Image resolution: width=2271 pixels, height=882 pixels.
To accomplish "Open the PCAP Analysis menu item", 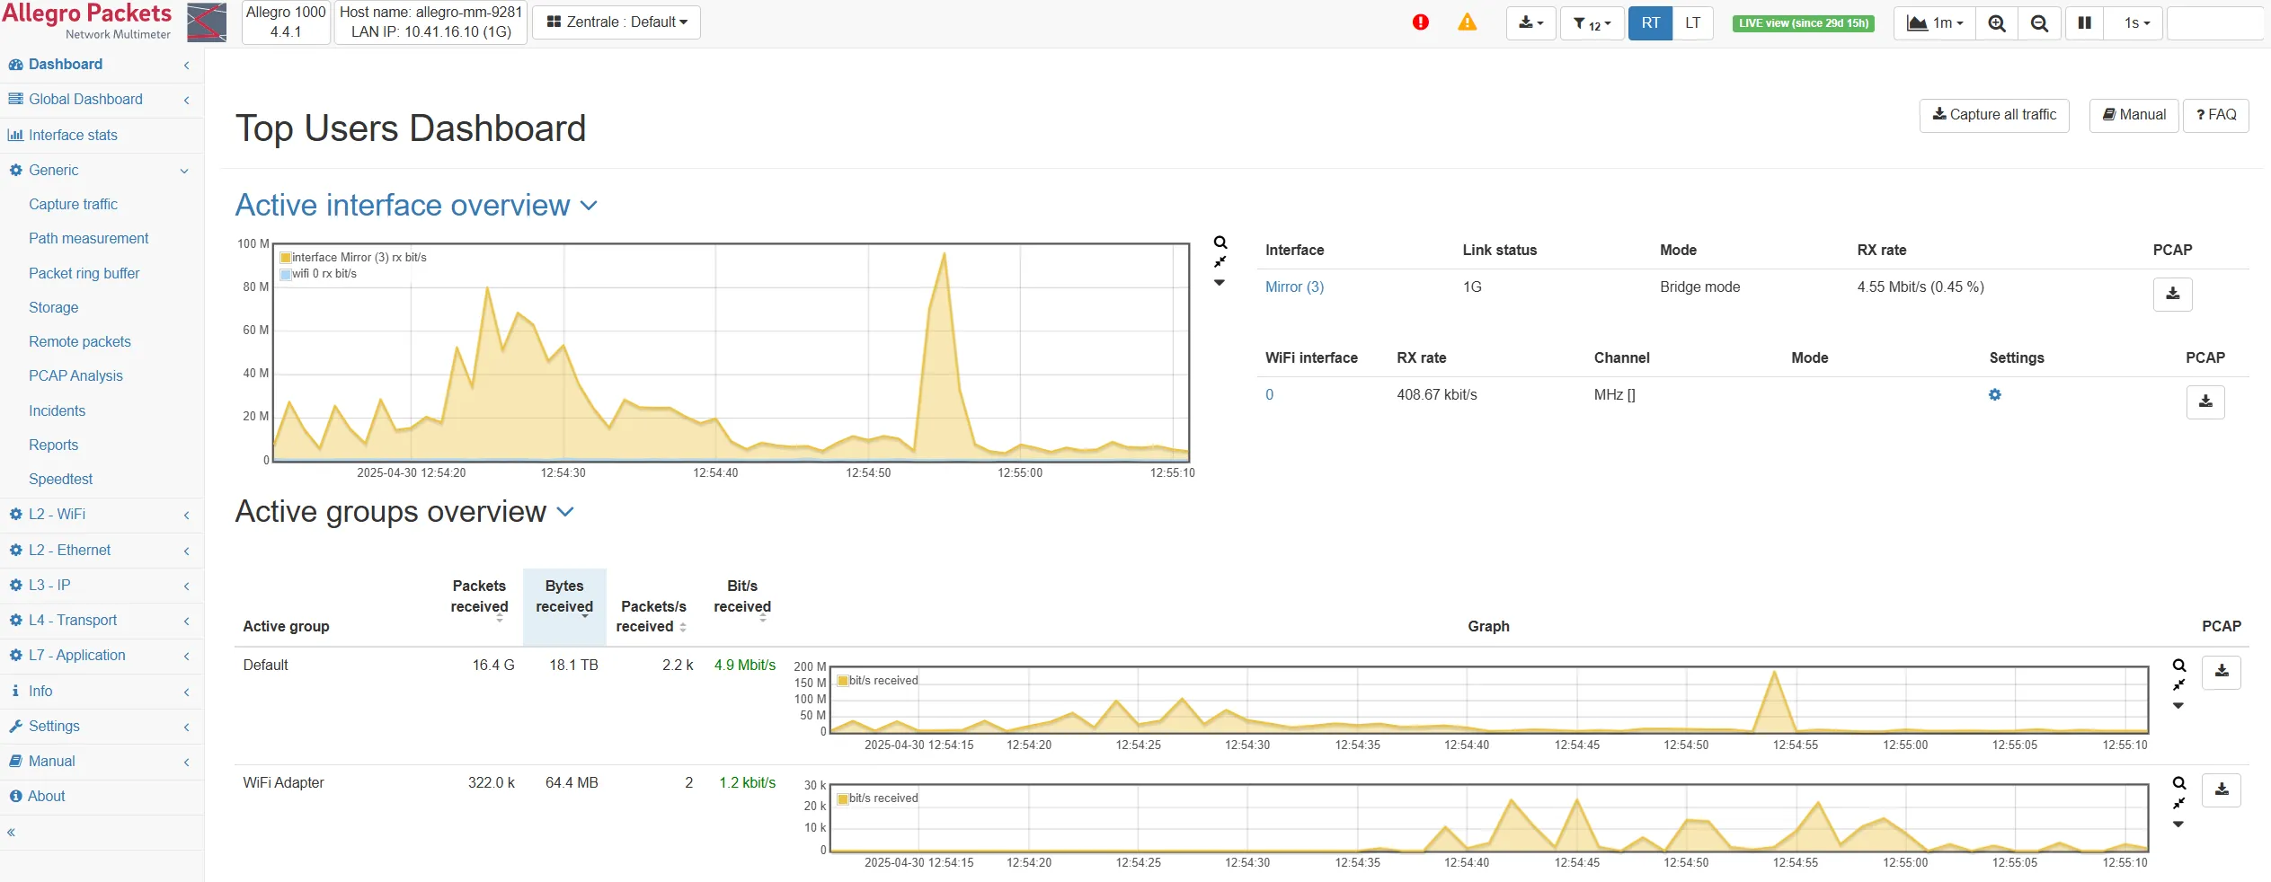I will click(x=75, y=375).
